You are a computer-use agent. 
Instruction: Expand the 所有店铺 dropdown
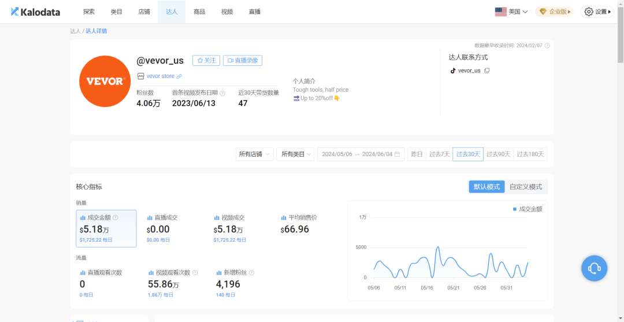(x=255, y=154)
